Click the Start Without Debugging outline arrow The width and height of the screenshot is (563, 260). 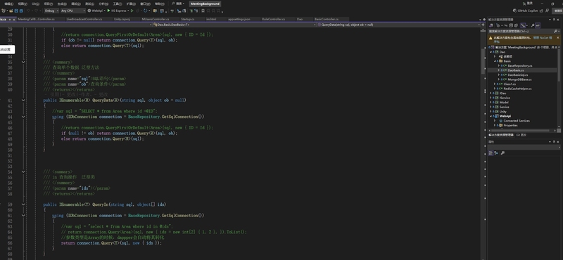click(x=132, y=11)
